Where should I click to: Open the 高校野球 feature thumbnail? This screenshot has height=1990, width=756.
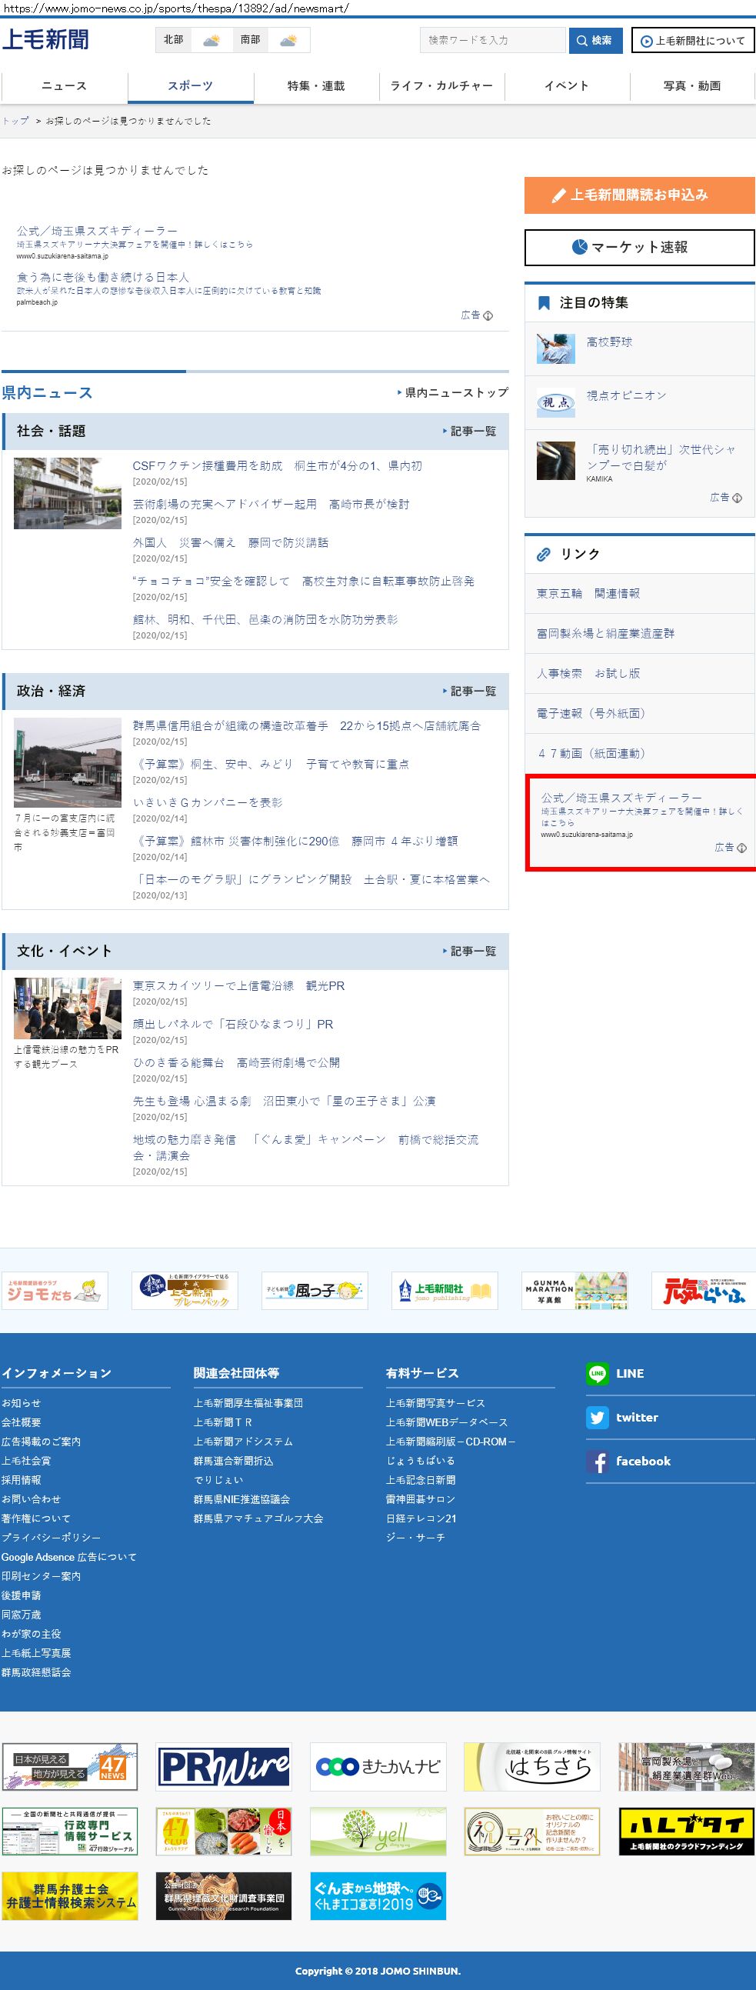(x=556, y=349)
